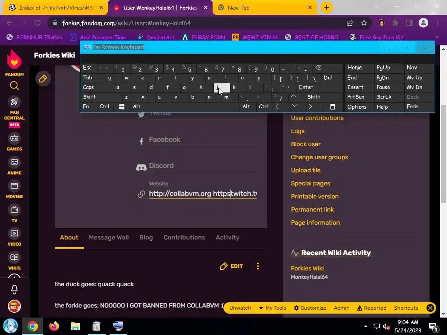Open the Windows Start button
This screenshot has height=335, width=447.
click(10, 326)
